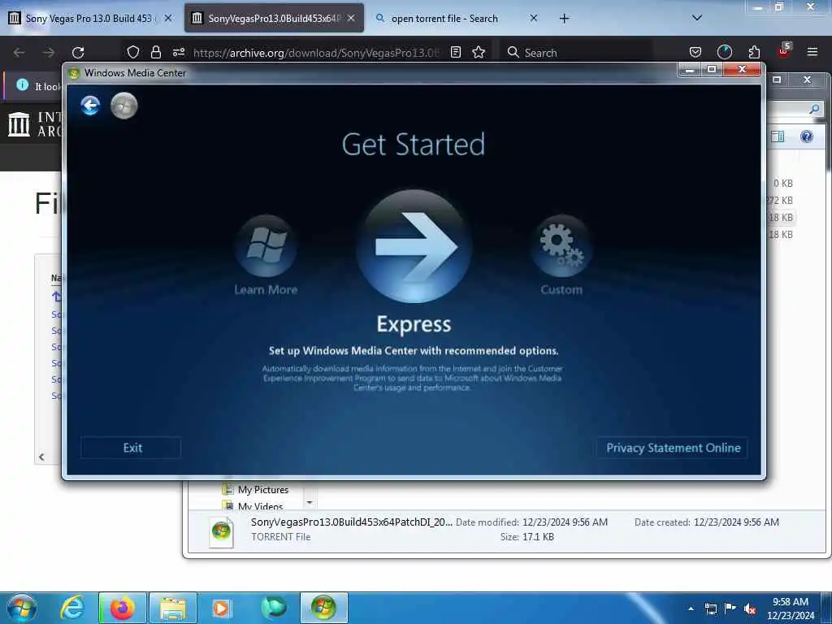This screenshot has width=832, height=624.
Task: Click torrent file icon in details pane
Action: pyautogui.click(x=221, y=531)
